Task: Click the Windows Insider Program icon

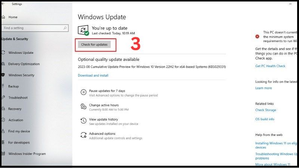Action: 3,154
